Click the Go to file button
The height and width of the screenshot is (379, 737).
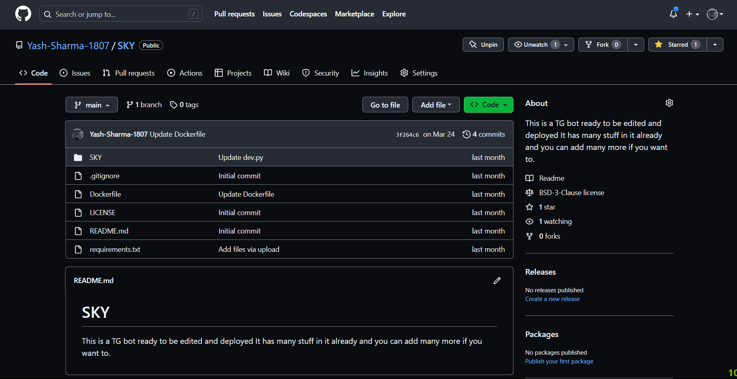point(385,105)
